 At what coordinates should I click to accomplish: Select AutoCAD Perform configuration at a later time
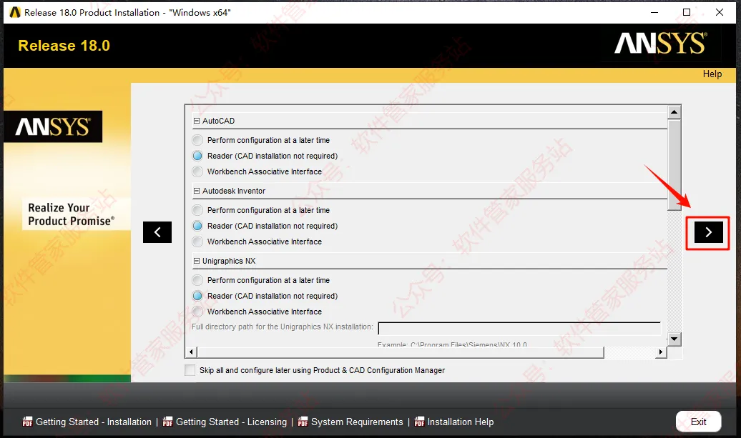[197, 140]
